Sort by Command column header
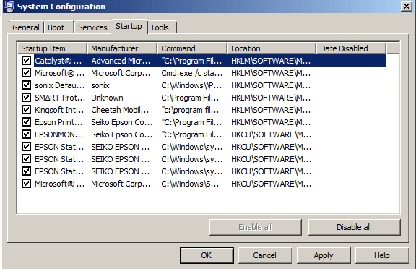 point(192,48)
